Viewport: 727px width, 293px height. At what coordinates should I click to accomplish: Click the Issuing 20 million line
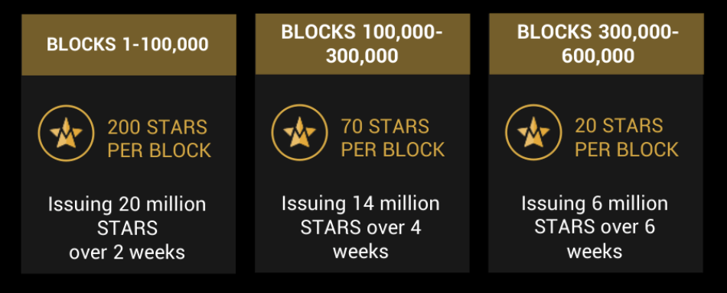pos(127,204)
